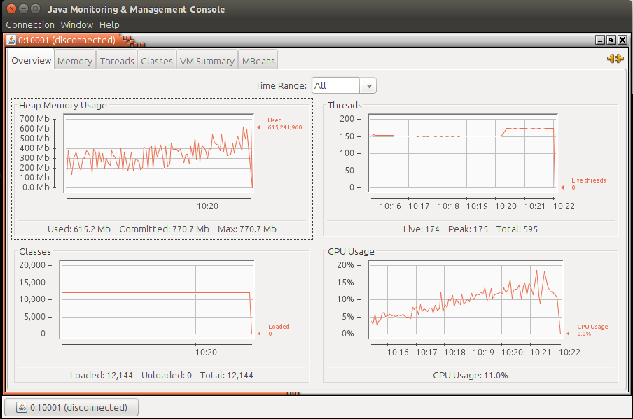Image resolution: width=633 pixels, height=419 pixels.
Task: Switch to the Threads tab
Action: 117,61
